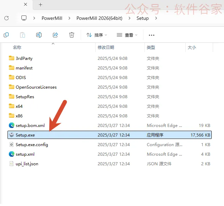The image size is (224, 206).
Task: Close the current Explorer tab
Action: point(25,4)
